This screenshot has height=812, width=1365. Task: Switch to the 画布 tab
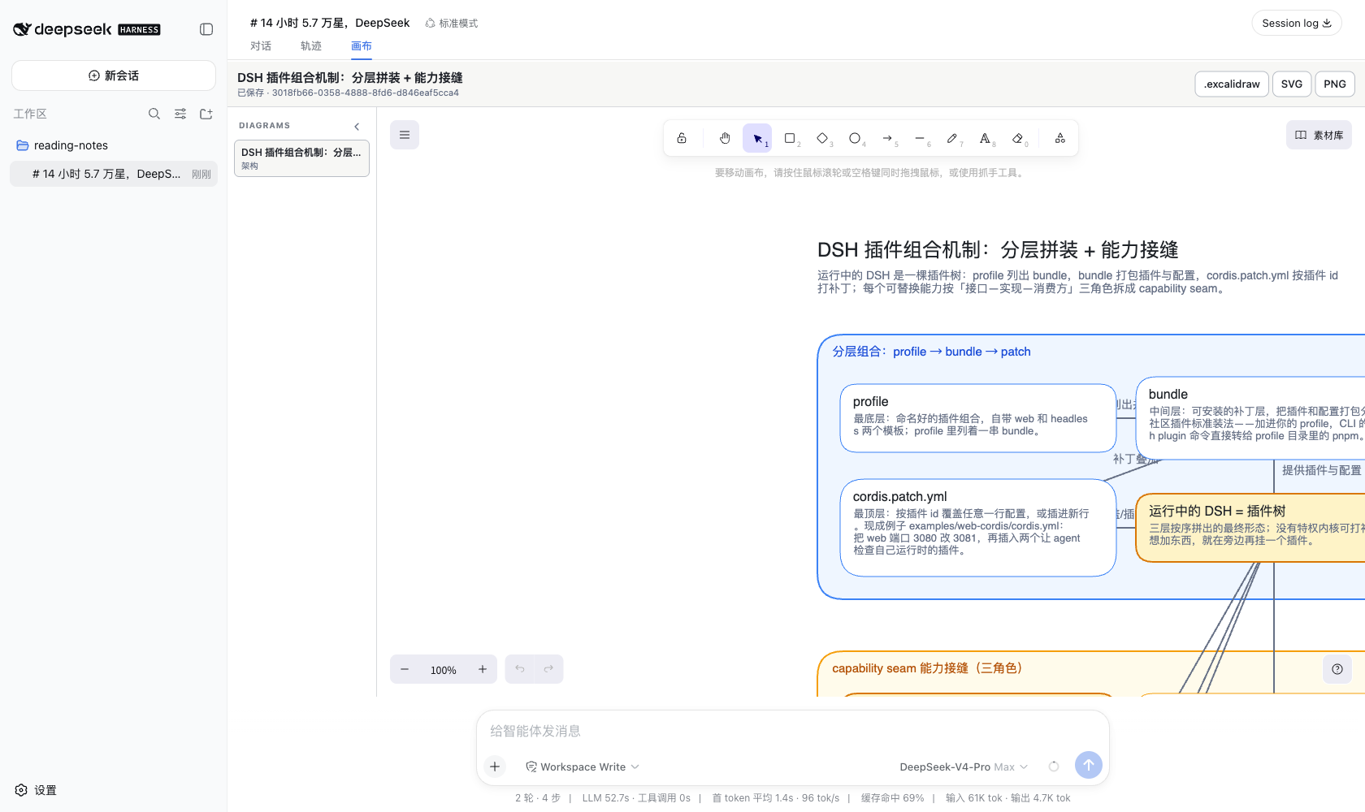point(362,46)
